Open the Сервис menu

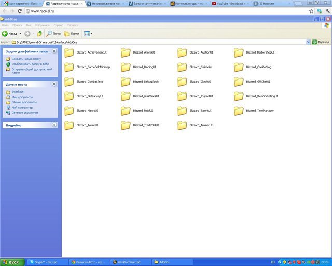click(x=58, y=25)
